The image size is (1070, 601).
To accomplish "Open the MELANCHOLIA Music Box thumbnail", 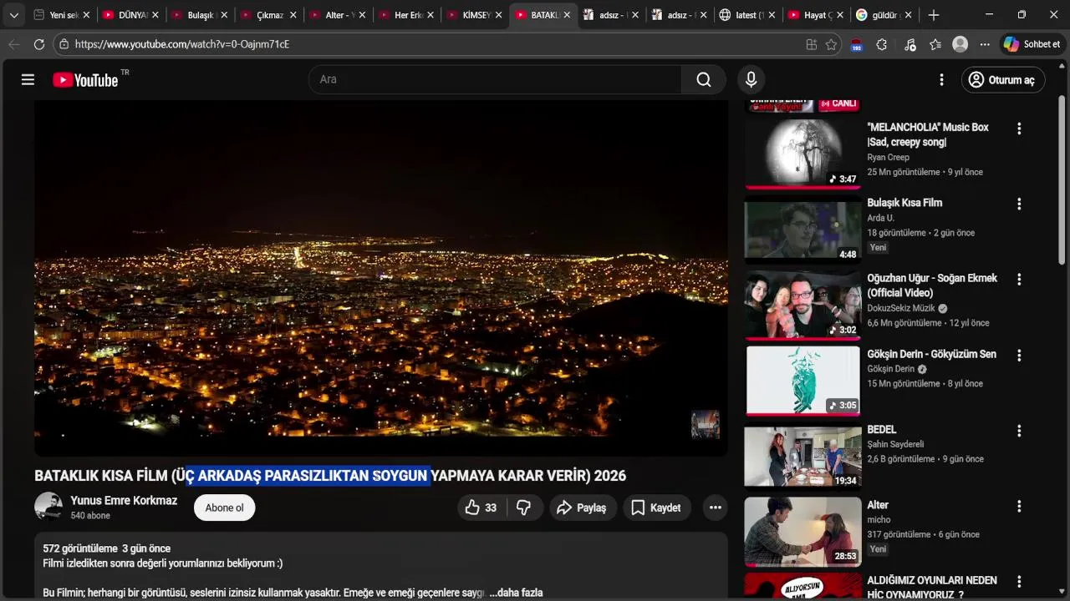I will 802,153.
